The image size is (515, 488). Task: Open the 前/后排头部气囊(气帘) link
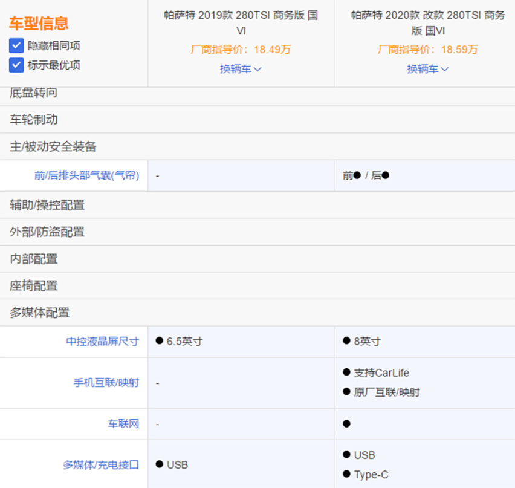pos(86,175)
